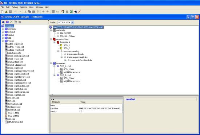The width and height of the screenshot is (200, 135).
Task: Click the base attribute value field
Action: point(101,105)
